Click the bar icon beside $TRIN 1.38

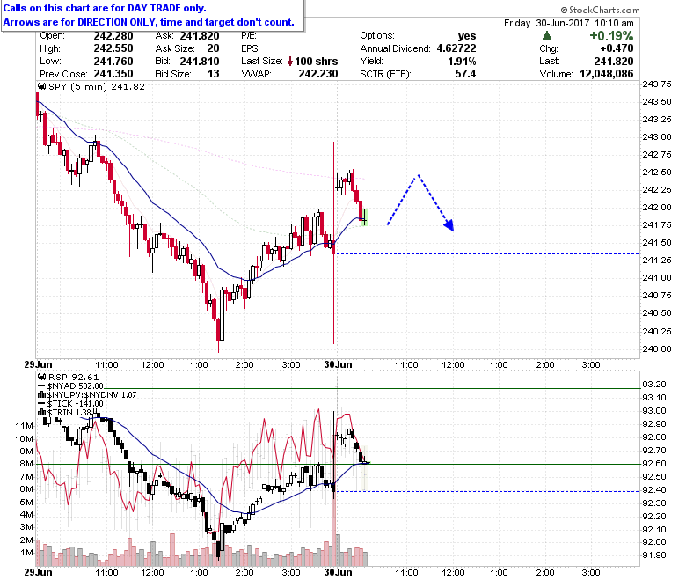coord(42,413)
